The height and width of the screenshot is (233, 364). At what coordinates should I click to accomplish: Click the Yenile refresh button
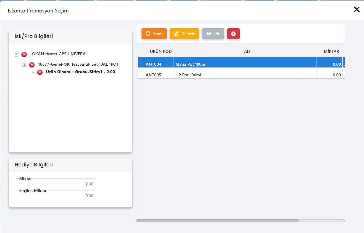pos(154,34)
